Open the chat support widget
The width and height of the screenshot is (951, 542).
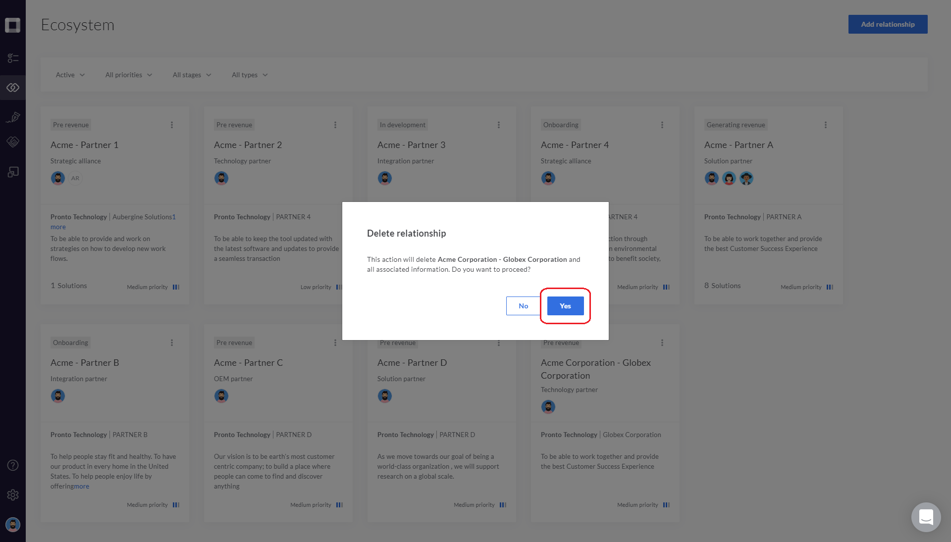point(926,517)
